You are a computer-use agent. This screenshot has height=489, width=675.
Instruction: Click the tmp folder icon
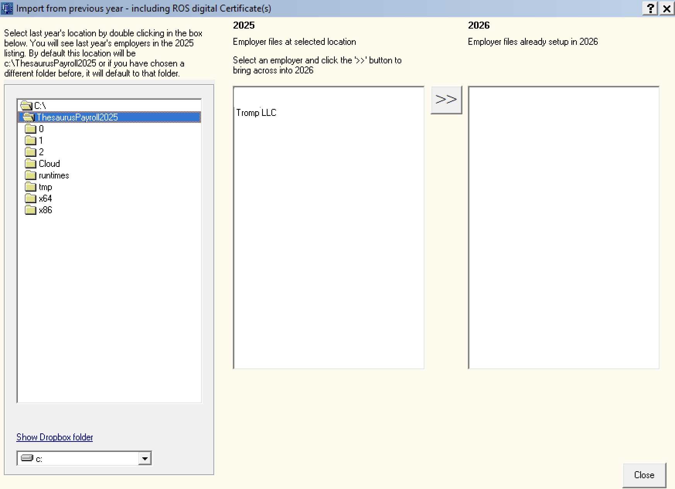(x=30, y=187)
